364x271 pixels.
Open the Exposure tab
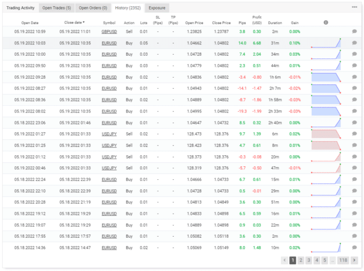[x=158, y=8]
